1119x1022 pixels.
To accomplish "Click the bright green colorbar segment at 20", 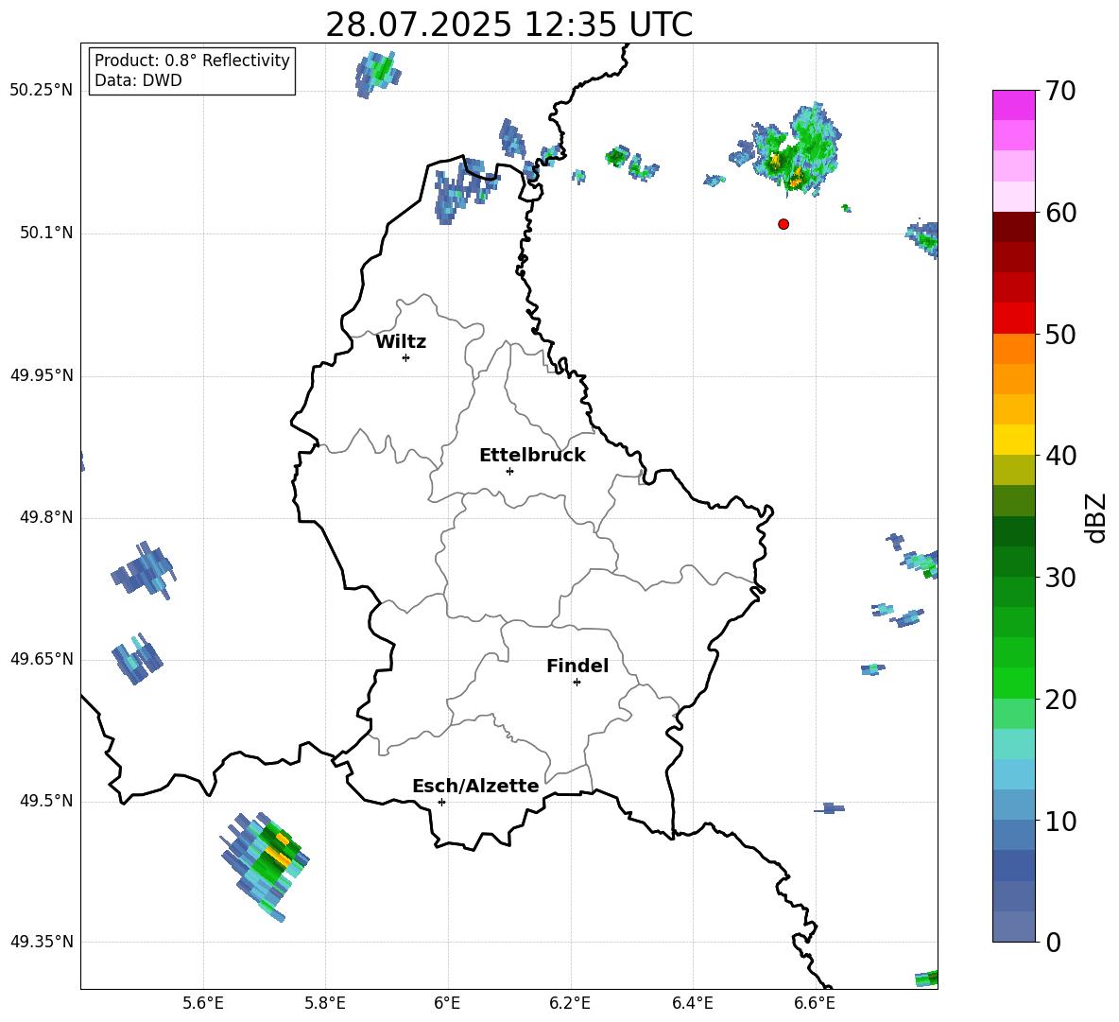I will coord(1014,684).
